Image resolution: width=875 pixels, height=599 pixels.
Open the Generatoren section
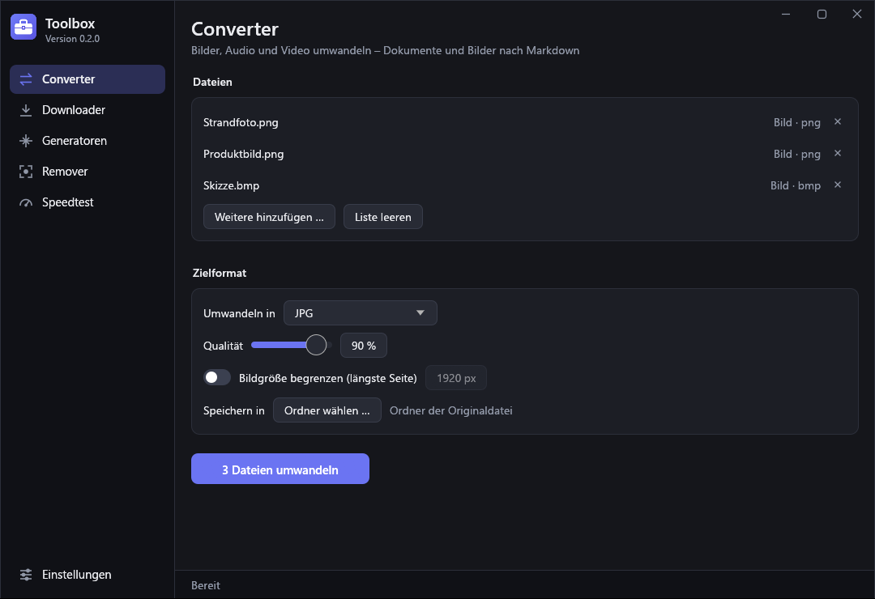pos(87,141)
